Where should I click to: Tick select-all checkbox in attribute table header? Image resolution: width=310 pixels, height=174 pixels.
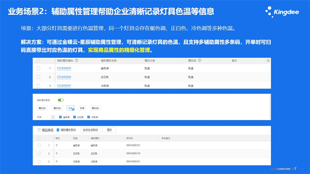tap(38, 61)
